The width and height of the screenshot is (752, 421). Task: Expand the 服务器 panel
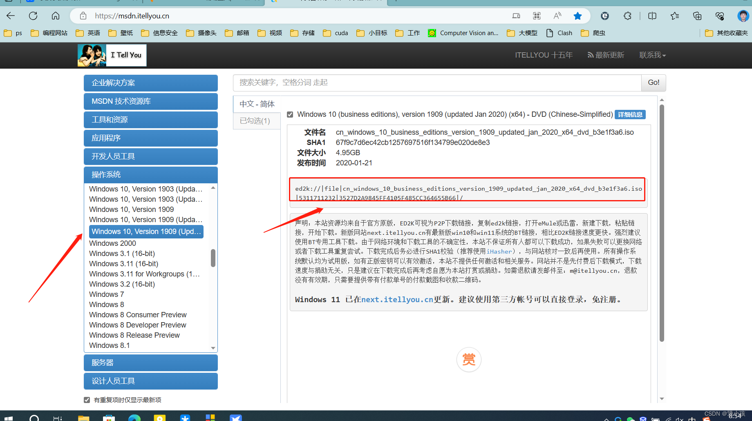151,363
